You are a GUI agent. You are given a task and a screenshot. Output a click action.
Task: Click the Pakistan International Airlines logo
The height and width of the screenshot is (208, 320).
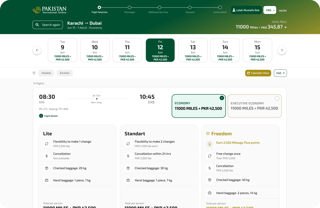(49, 10)
